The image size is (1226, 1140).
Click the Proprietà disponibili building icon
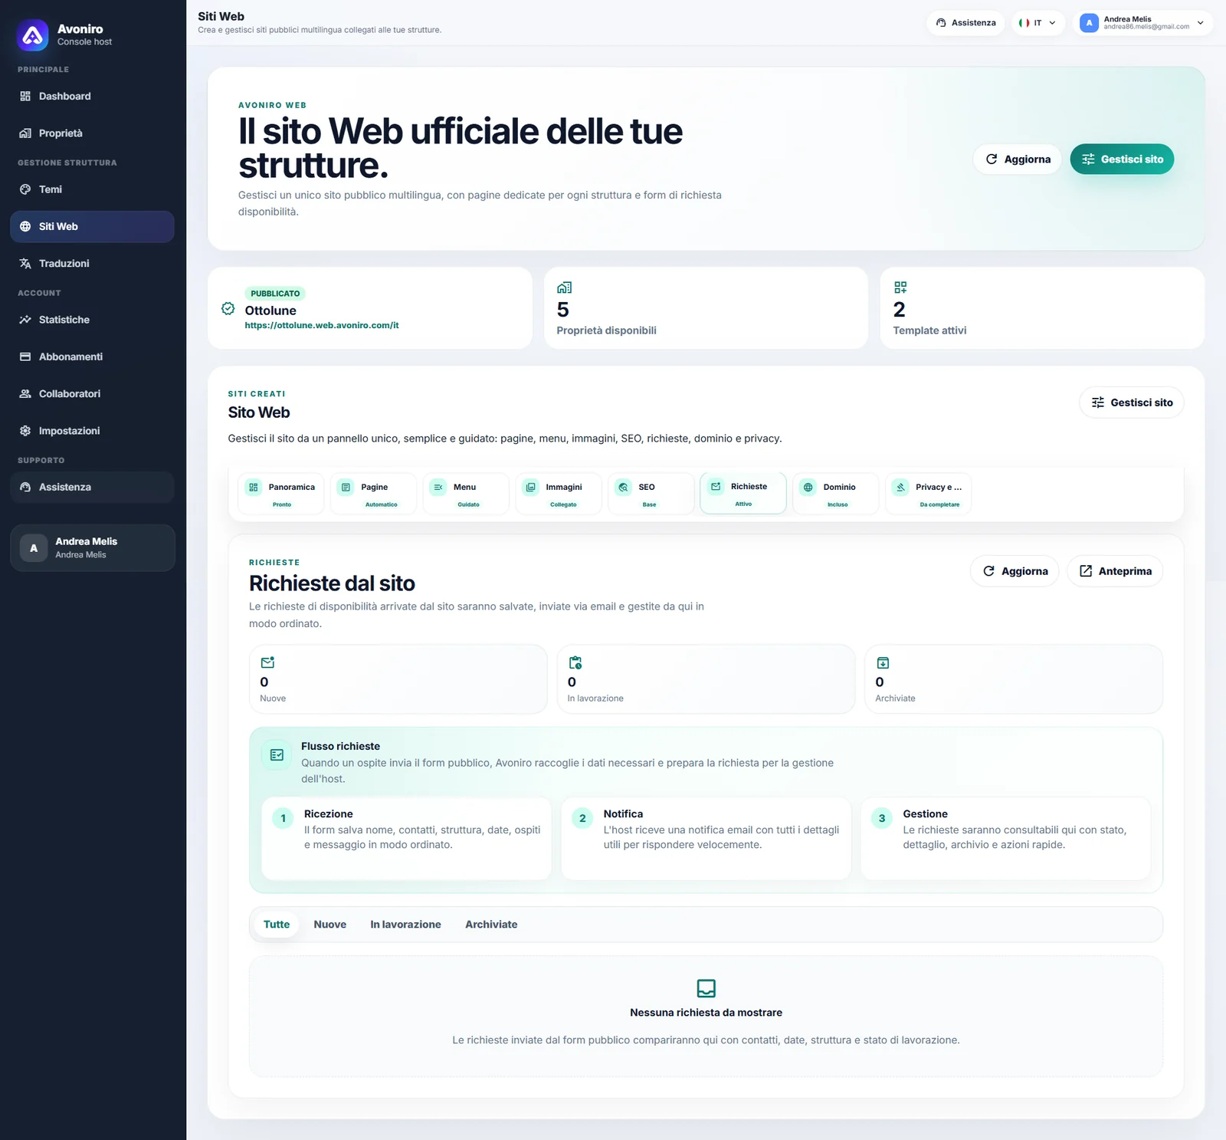pos(564,287)
